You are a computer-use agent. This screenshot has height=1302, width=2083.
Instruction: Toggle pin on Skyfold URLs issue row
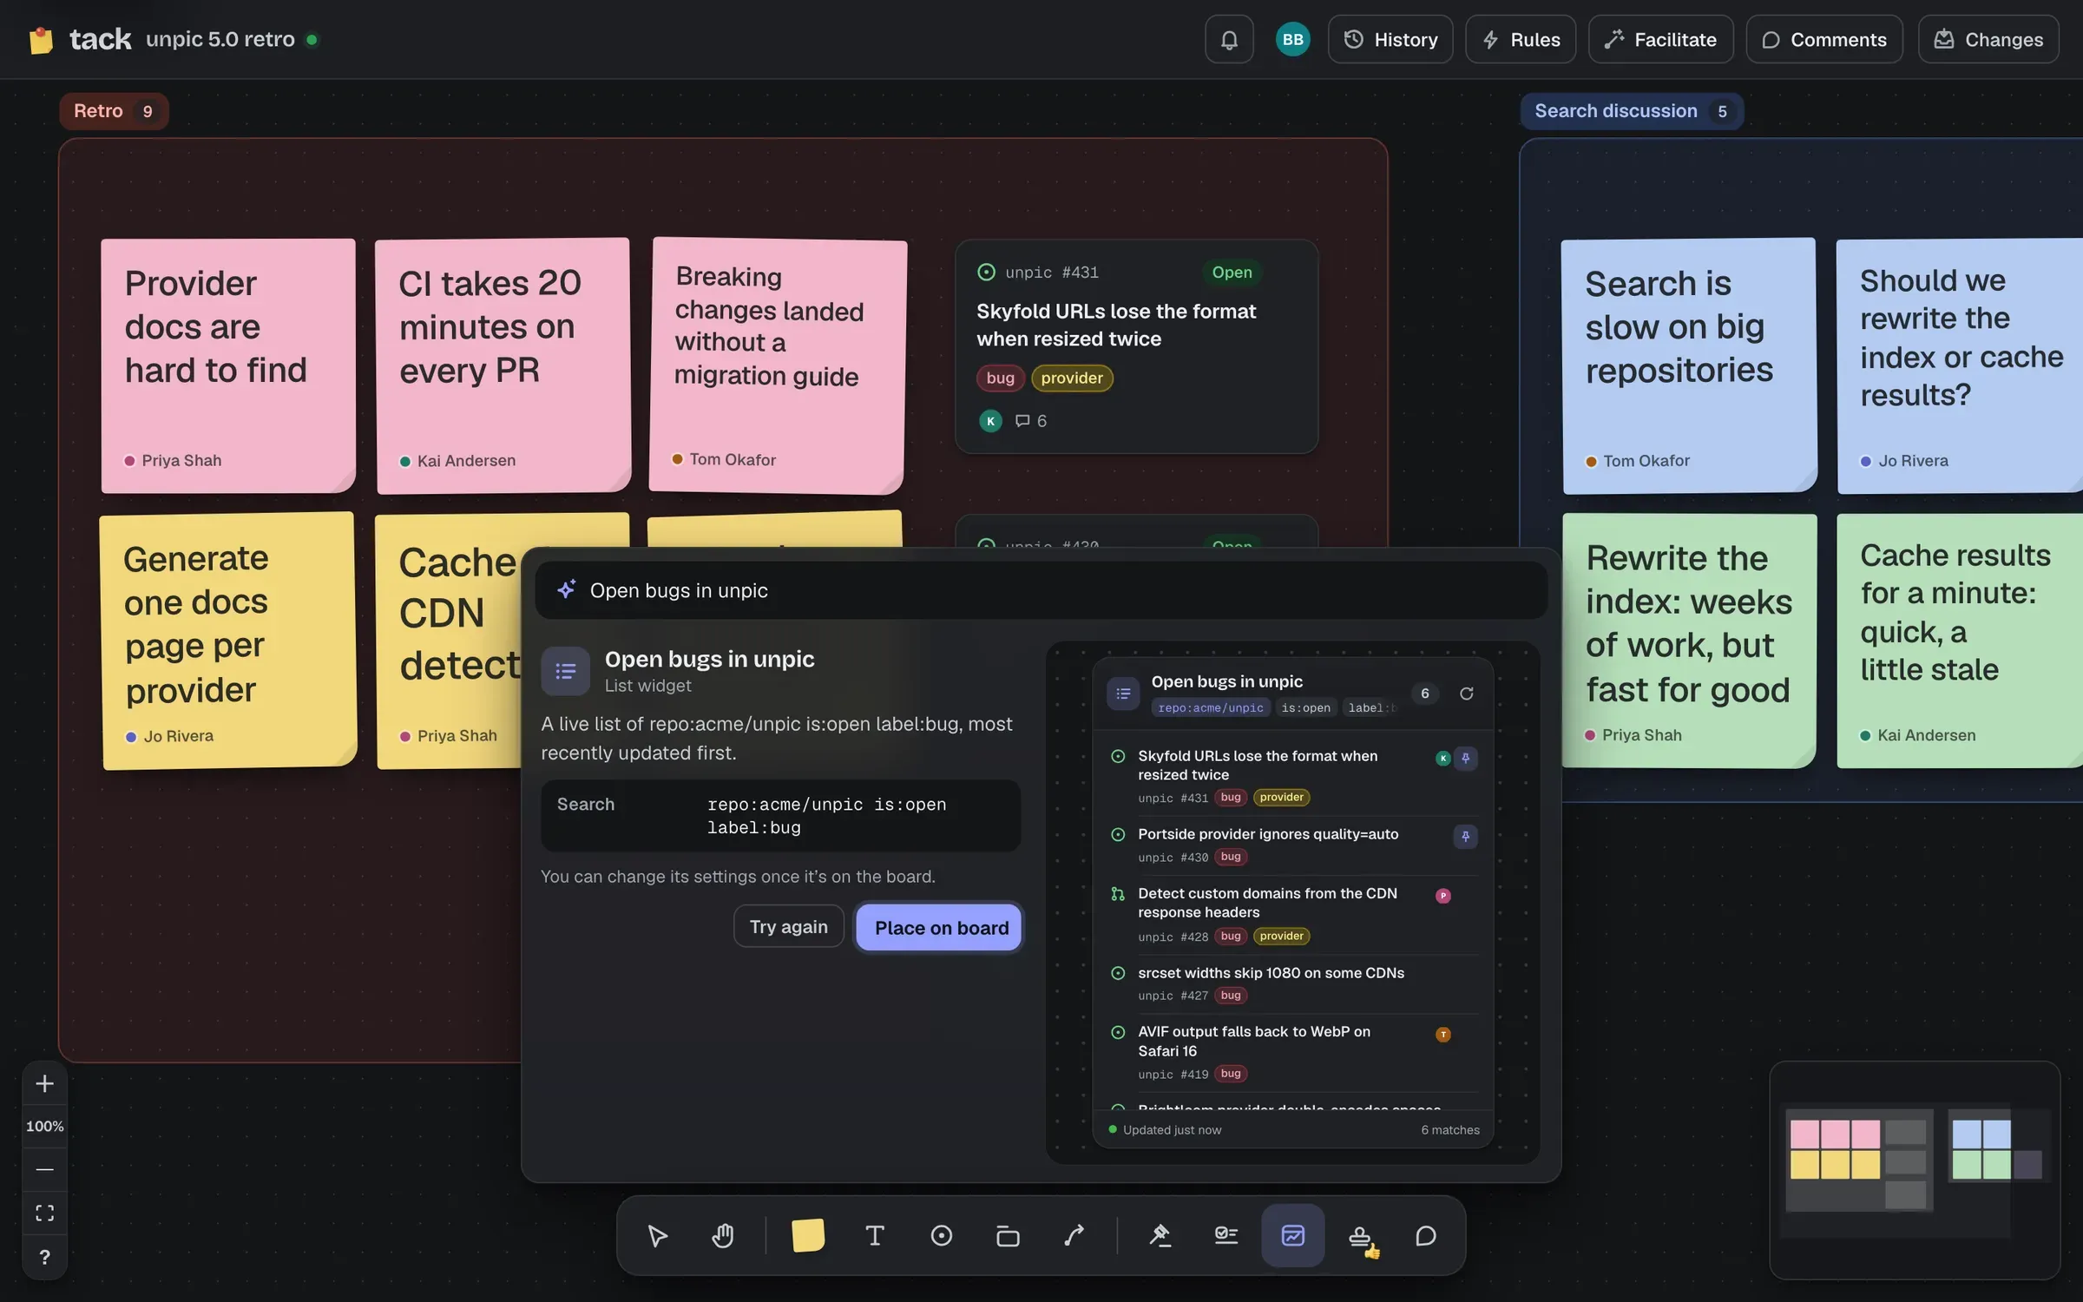pos(1466,758)
